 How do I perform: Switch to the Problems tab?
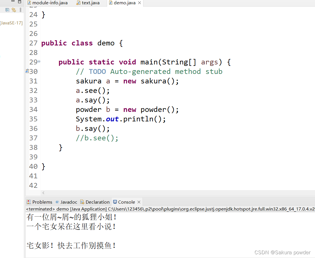(x=42, y=202)
